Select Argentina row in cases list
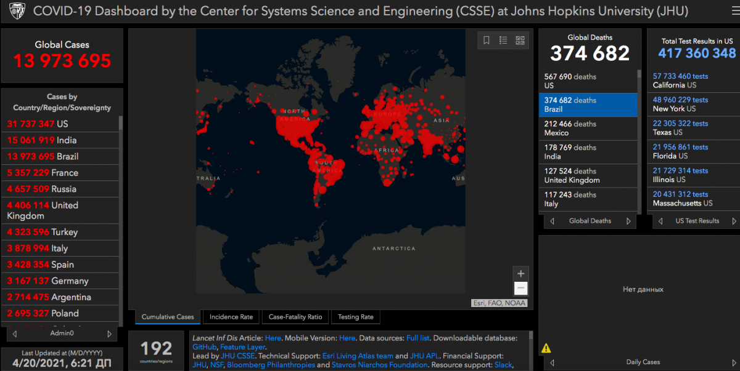The image size is (740, 371). pos(60,297)
